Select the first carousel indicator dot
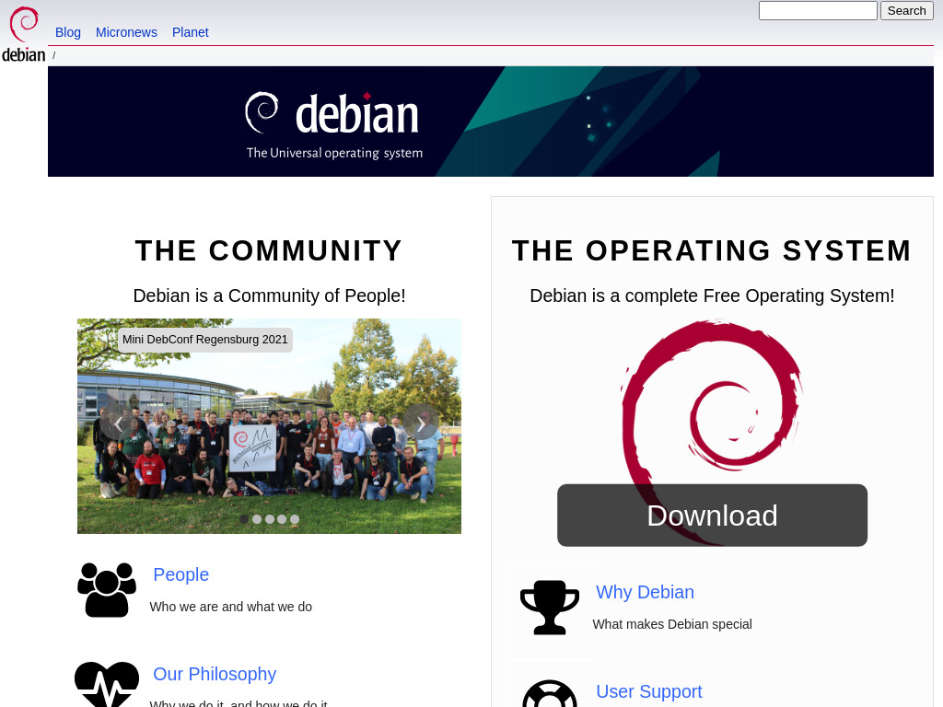The image size is (943, 707). coord(244,519)
